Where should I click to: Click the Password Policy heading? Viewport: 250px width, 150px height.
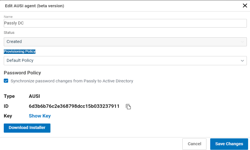point(22,73)
